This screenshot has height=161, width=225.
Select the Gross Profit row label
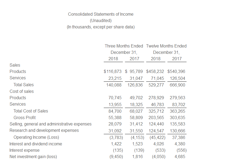click(x=24, y=118)
